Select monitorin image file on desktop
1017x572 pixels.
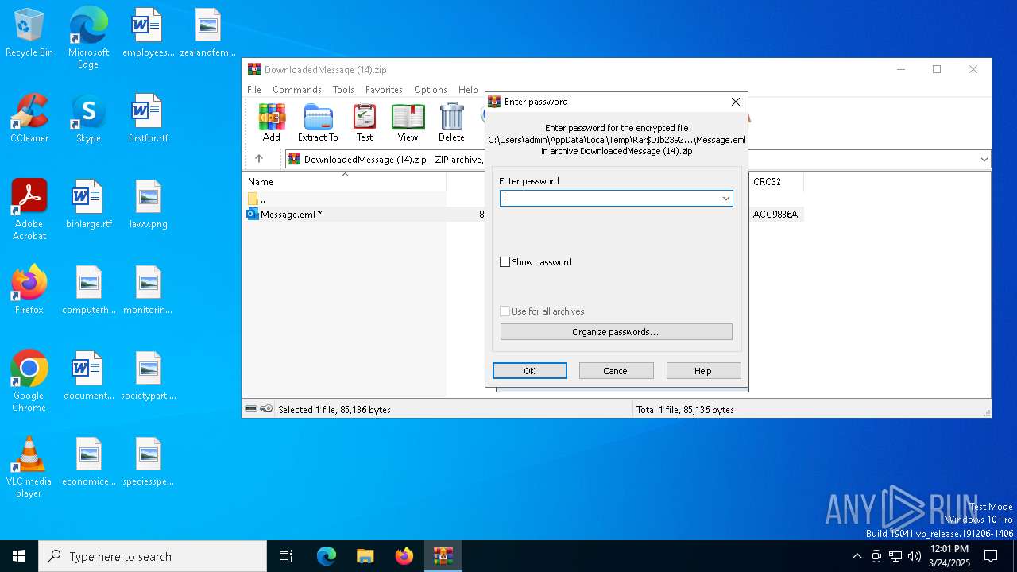pyautogui.click(x=148, y=291)
